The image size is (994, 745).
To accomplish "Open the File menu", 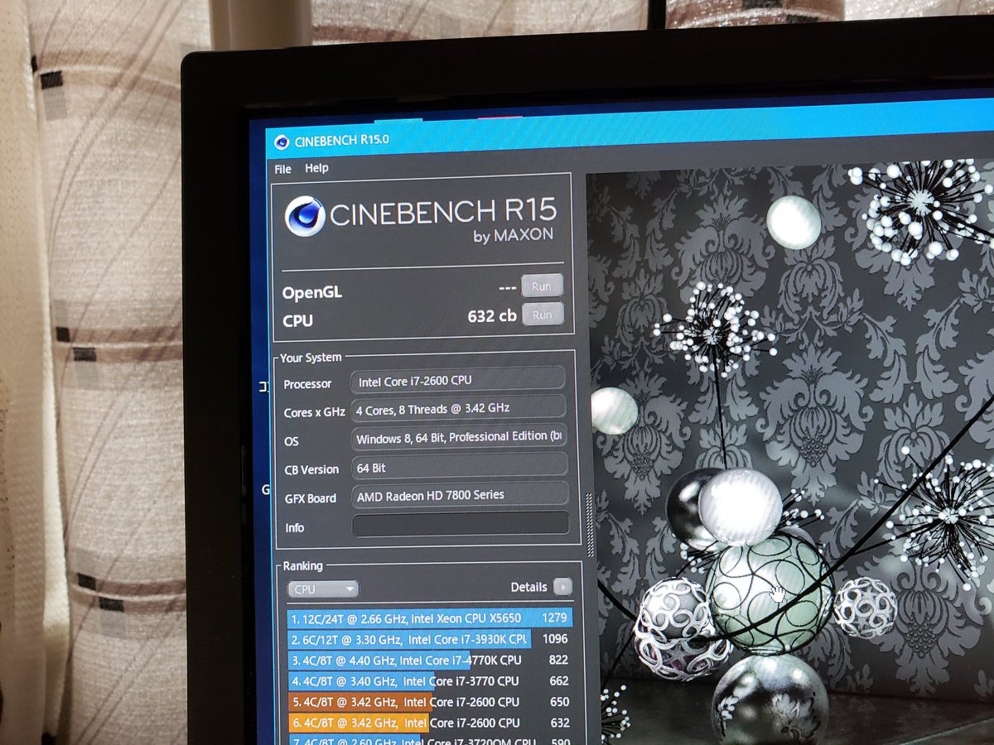I will click(282, 169).
